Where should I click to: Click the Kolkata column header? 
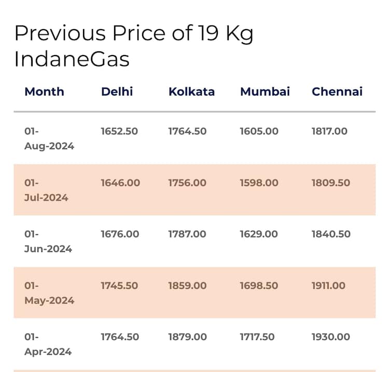point(191,92)
